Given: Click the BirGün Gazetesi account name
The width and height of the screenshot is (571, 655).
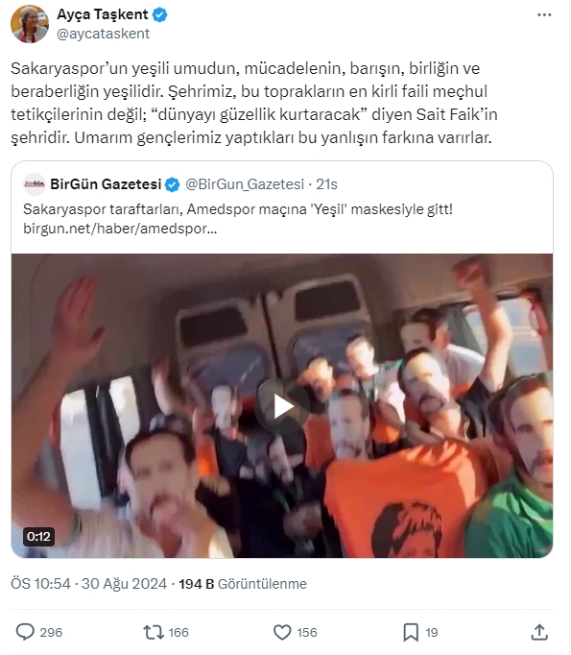Looking at the screenshot, I should [x=106, y=184].
